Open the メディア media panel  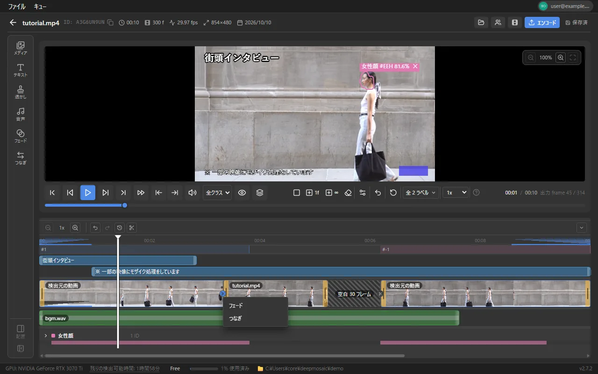pyautogui.click(x=21, y=48)
